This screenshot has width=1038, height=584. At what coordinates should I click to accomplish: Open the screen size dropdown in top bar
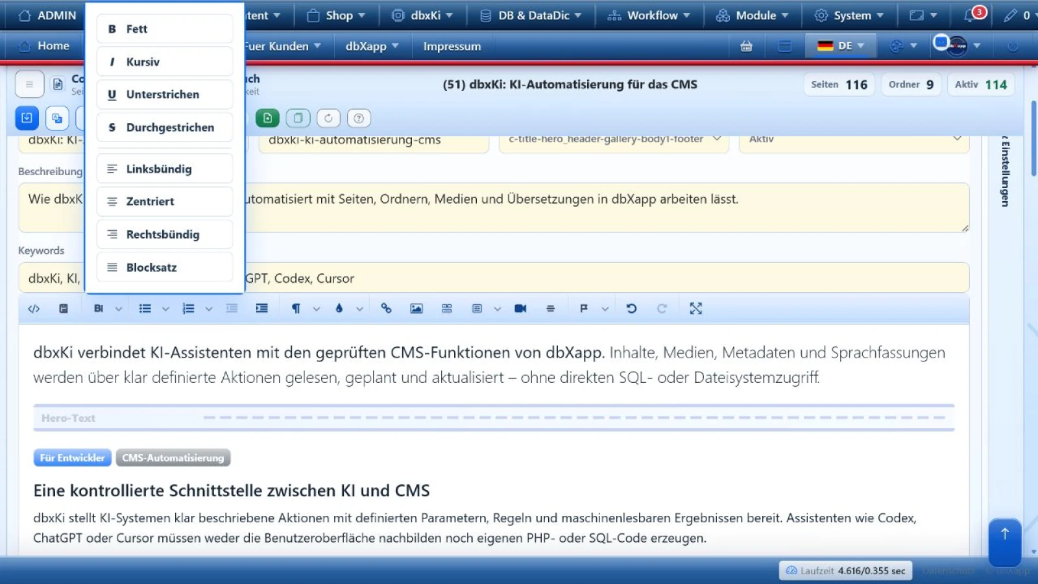pyautogui.click(x=924, y=16)
